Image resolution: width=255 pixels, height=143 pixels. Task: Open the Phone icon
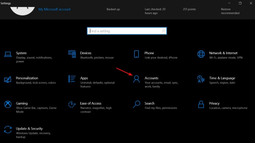pos(136,54)
